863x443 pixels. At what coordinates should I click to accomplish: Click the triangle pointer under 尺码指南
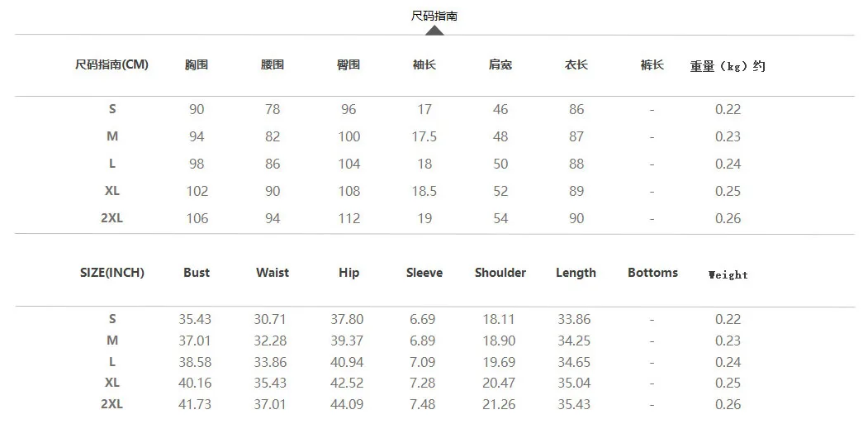[x=434, y=31]
